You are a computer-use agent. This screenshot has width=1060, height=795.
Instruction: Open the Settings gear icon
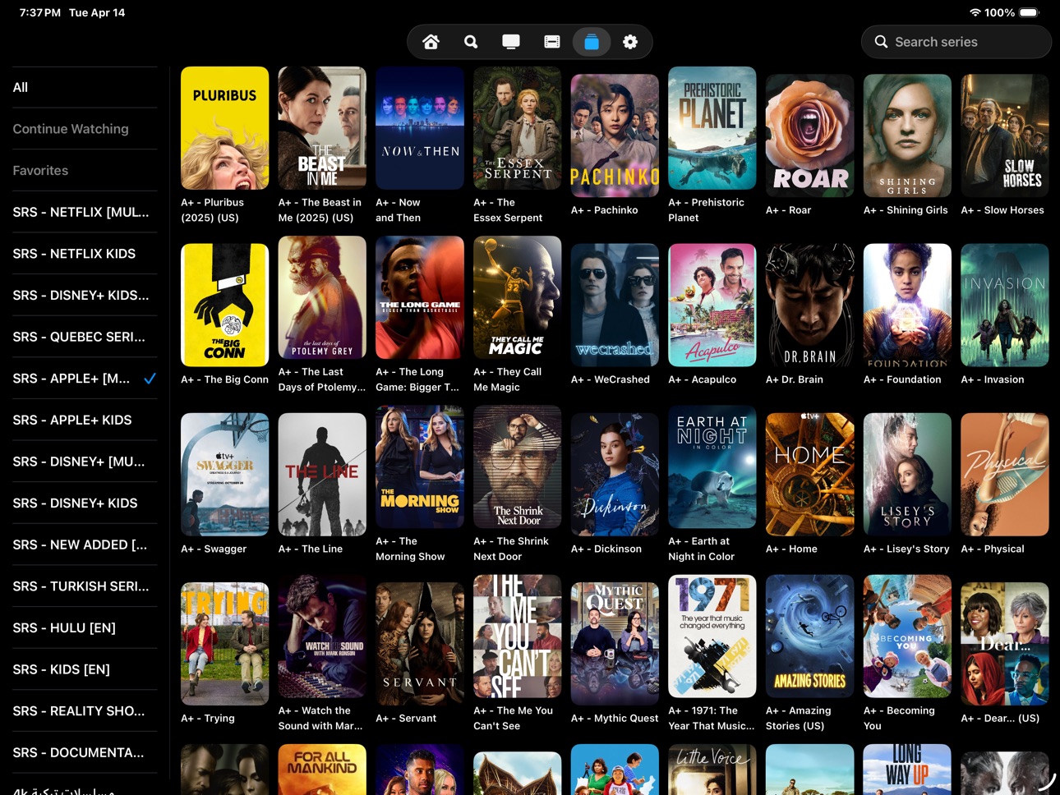[630, 42]
